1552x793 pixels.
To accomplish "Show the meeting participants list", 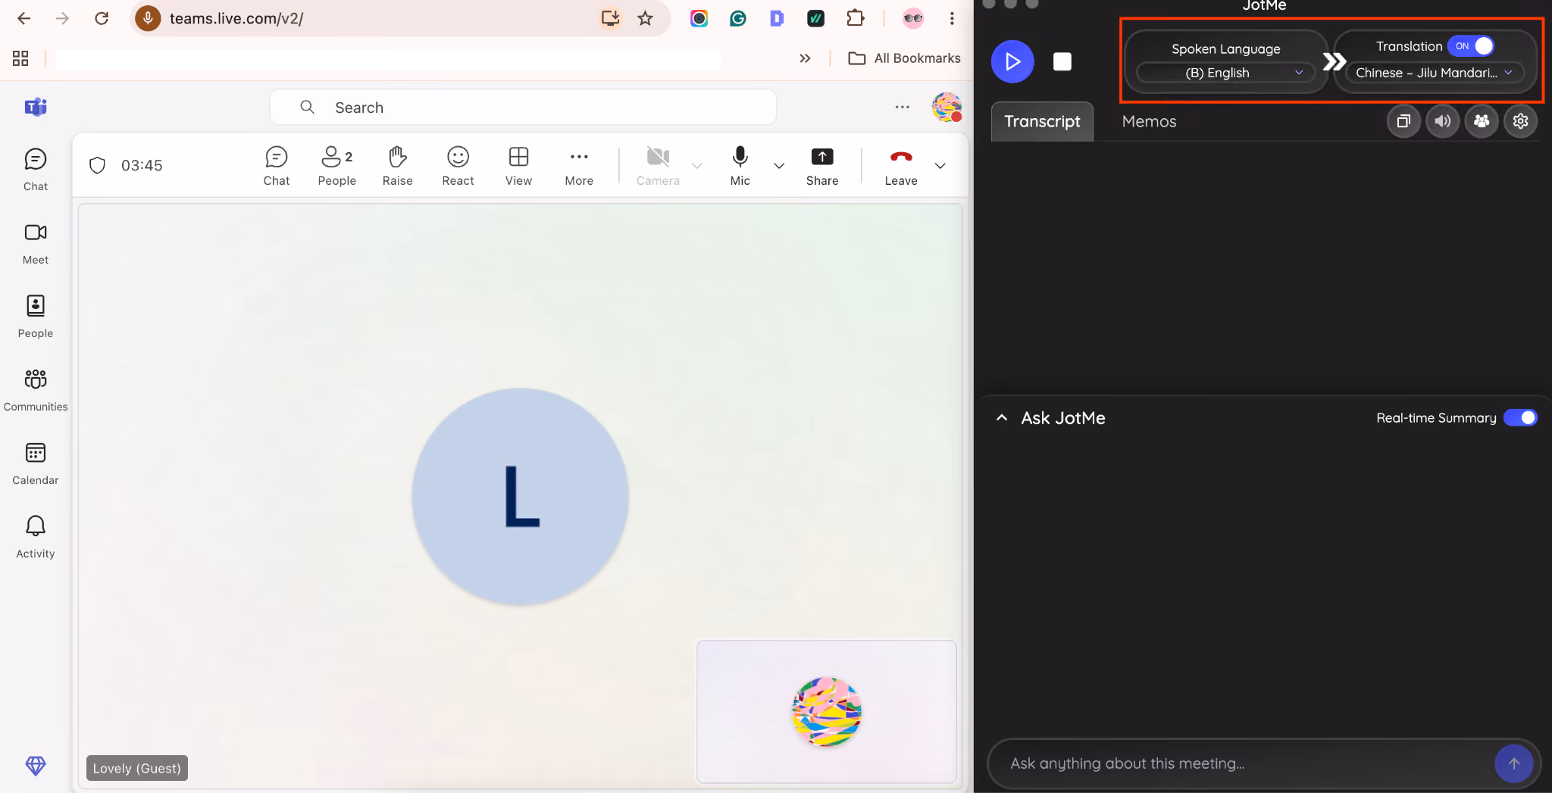I will pyautogui.click(x=336, y=166).
